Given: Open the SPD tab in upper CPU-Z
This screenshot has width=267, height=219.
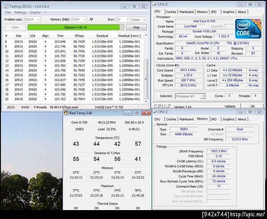Looking at the screenshot, I should [x=214, y=12].
